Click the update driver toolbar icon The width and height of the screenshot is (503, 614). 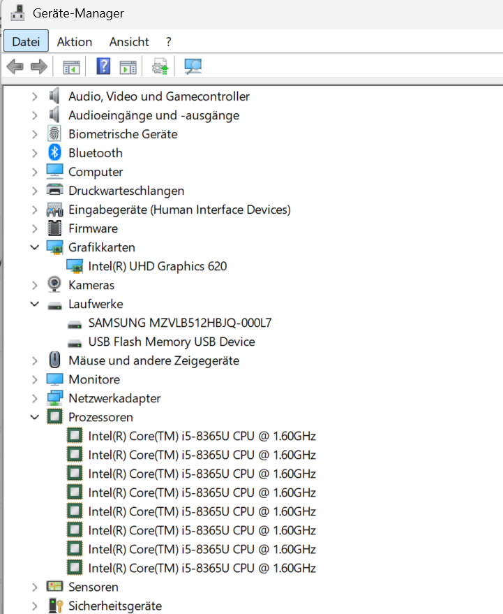pos(160,66)
